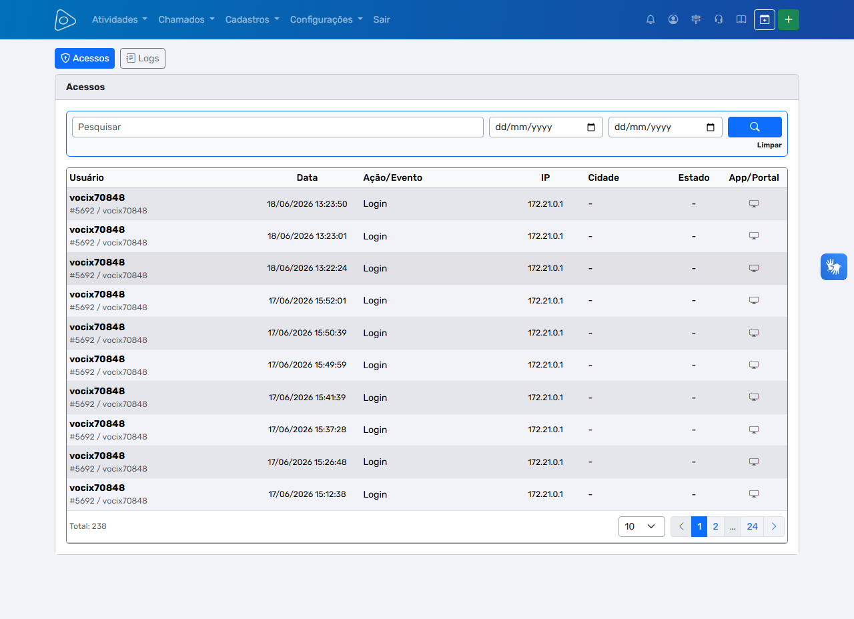The image size is (854, 619).
Task: Click IP 172.21.0.1 in the 15:26:48 row
Action: (546, 462)
